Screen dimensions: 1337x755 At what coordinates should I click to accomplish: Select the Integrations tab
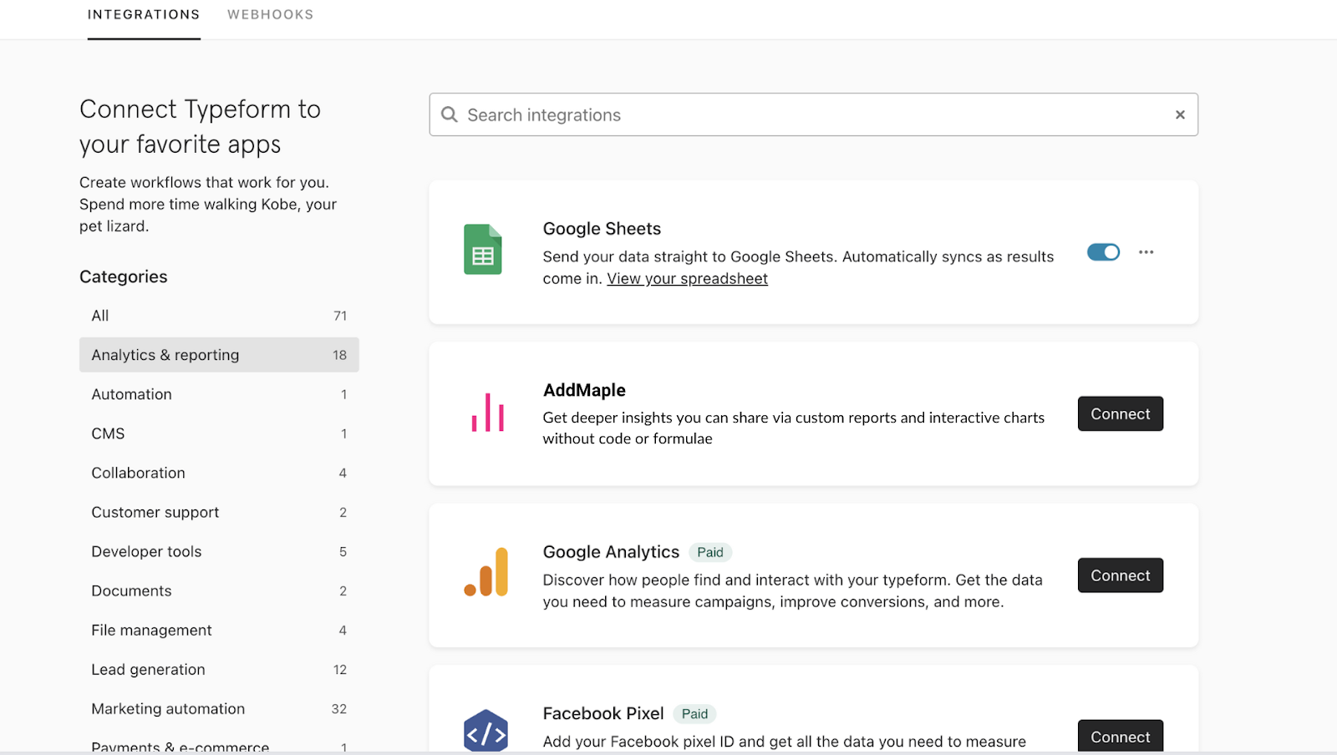(x=144, y=14)
